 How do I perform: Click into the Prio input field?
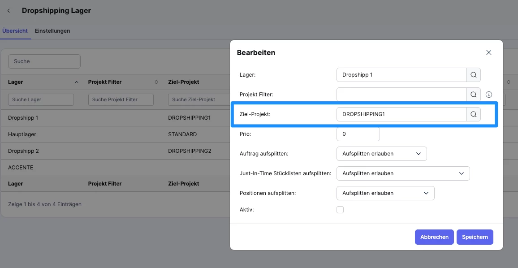coord(358,134)
